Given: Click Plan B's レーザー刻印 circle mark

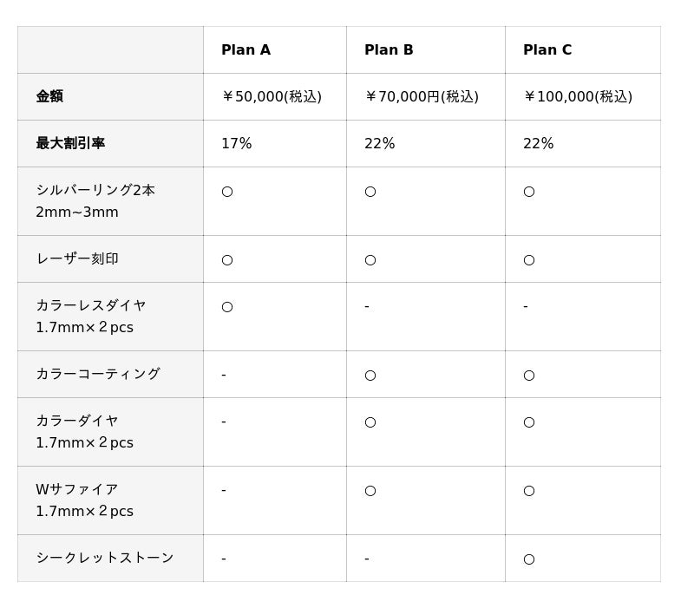Looking at the screenshot, I should (x=370, y=260).
